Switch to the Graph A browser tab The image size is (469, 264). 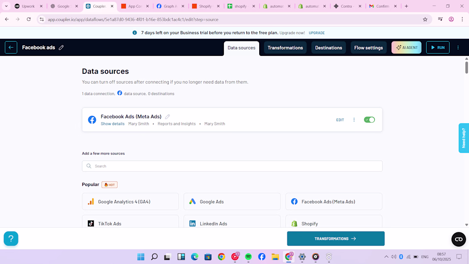(x=171, y=6)
